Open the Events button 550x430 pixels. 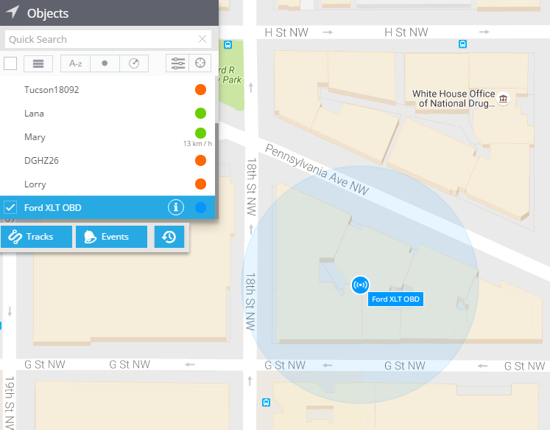coord(111,237)
